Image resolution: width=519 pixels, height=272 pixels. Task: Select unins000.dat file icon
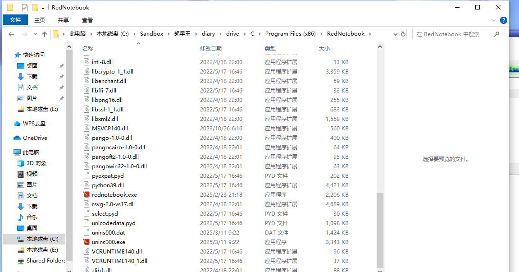pyautogui.click(x=86, y=233)
